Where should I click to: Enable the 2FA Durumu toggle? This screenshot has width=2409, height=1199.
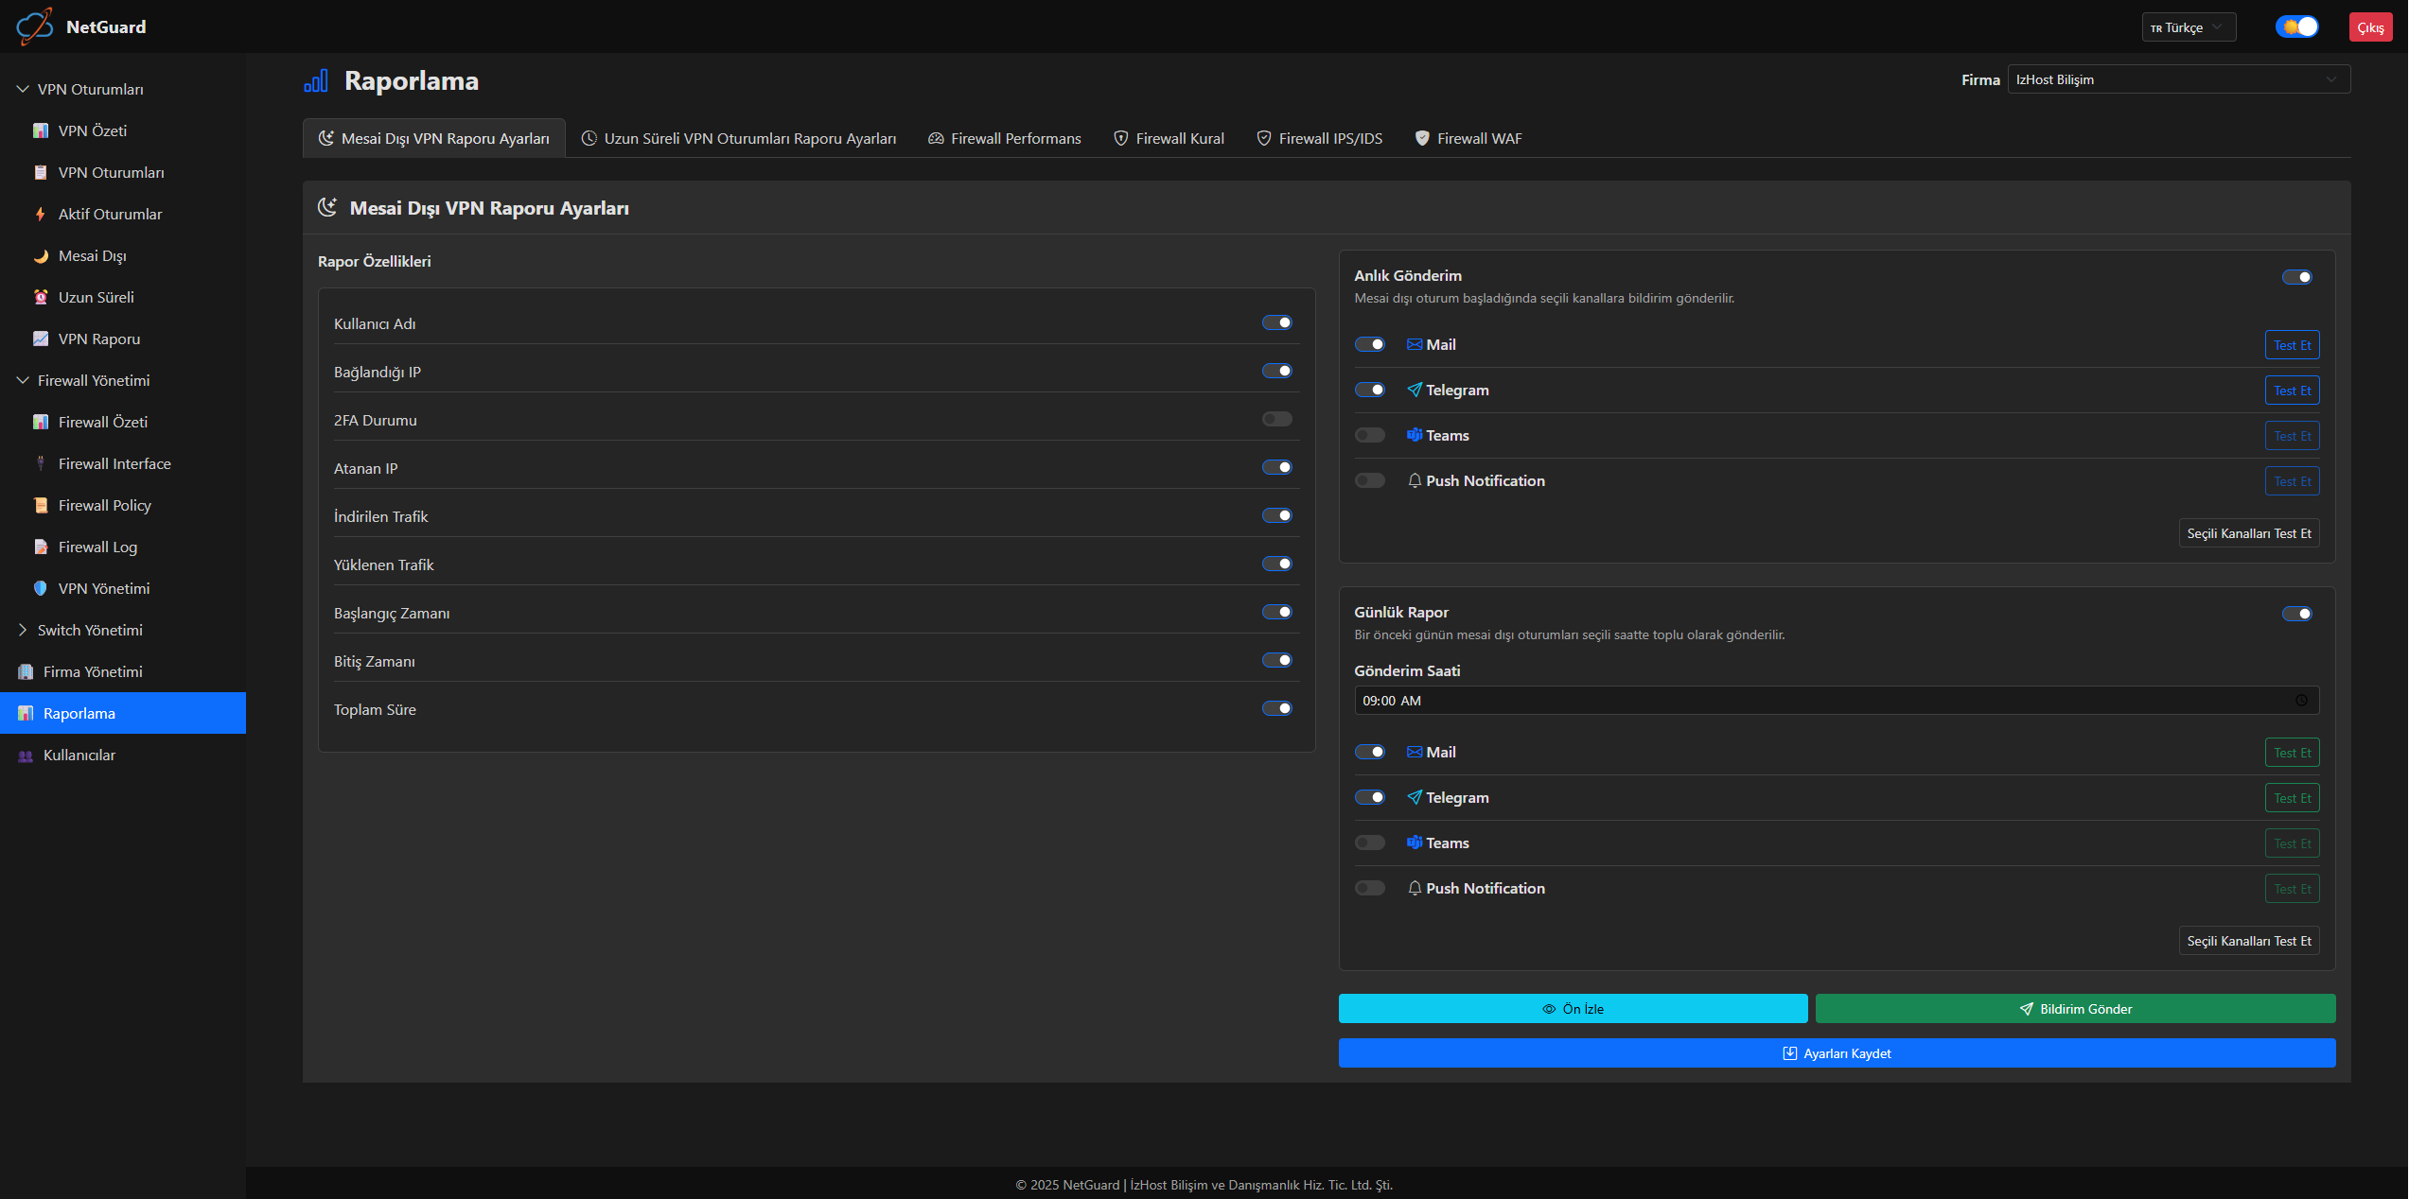click(x=1276, y=420)
